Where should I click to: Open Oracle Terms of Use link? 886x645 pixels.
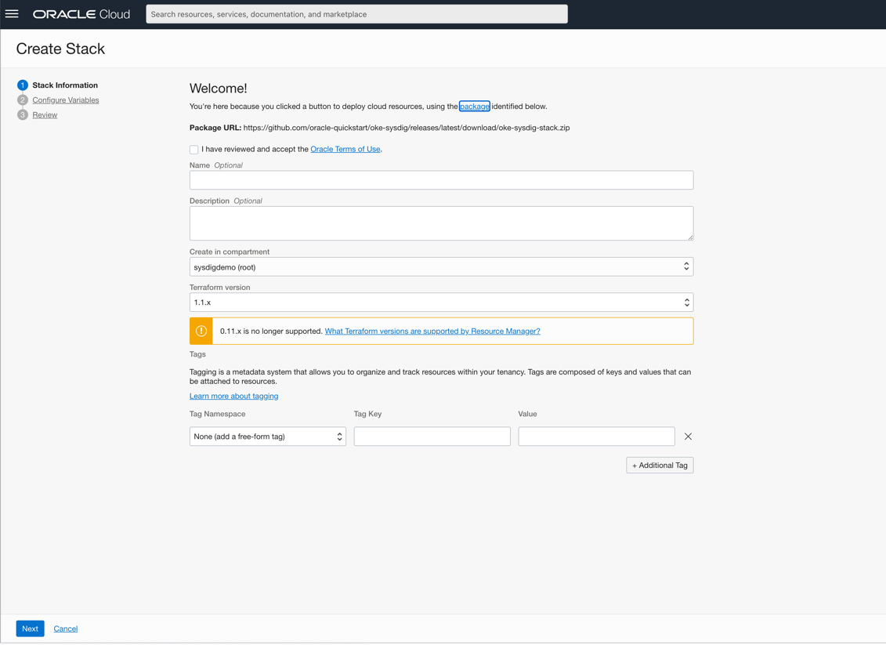click(345, 149)
